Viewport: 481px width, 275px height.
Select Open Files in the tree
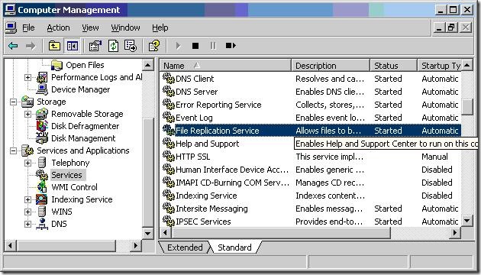[85, 65]
